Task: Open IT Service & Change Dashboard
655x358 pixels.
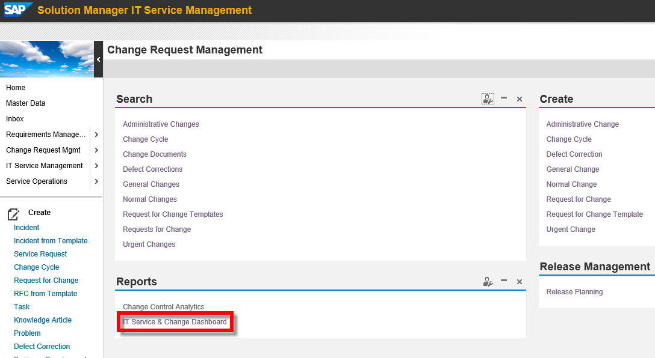Action: tap(175, 322)
